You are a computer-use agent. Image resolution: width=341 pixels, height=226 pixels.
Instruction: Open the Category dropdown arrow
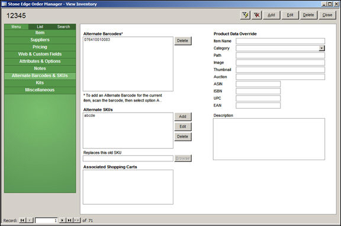321,48
